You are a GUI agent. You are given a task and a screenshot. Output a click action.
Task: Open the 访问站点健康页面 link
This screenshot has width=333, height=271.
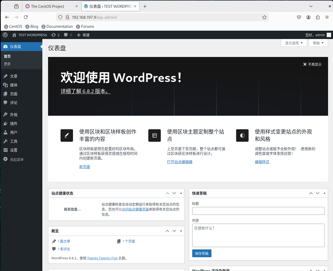135,209
